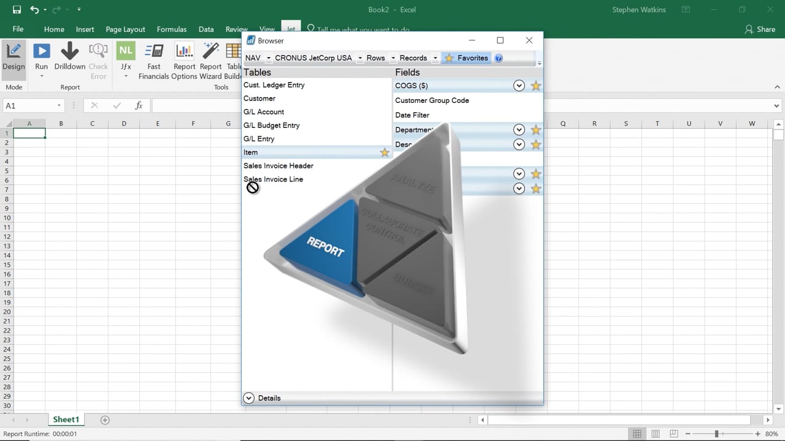
Task: Open the NAV data source dropdown
Action: 269,58
